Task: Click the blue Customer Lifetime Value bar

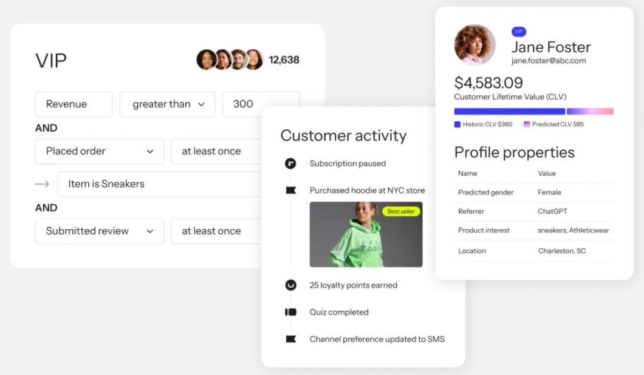Action: [509, 111]
